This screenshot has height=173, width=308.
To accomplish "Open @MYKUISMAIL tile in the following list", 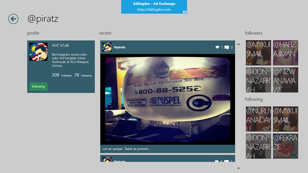I will point(285,119).
